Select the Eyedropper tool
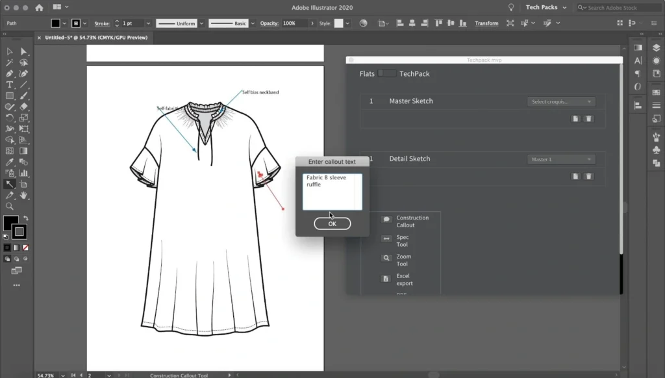Viewport: 665px width, 378px height. click(x=9, y=162)
